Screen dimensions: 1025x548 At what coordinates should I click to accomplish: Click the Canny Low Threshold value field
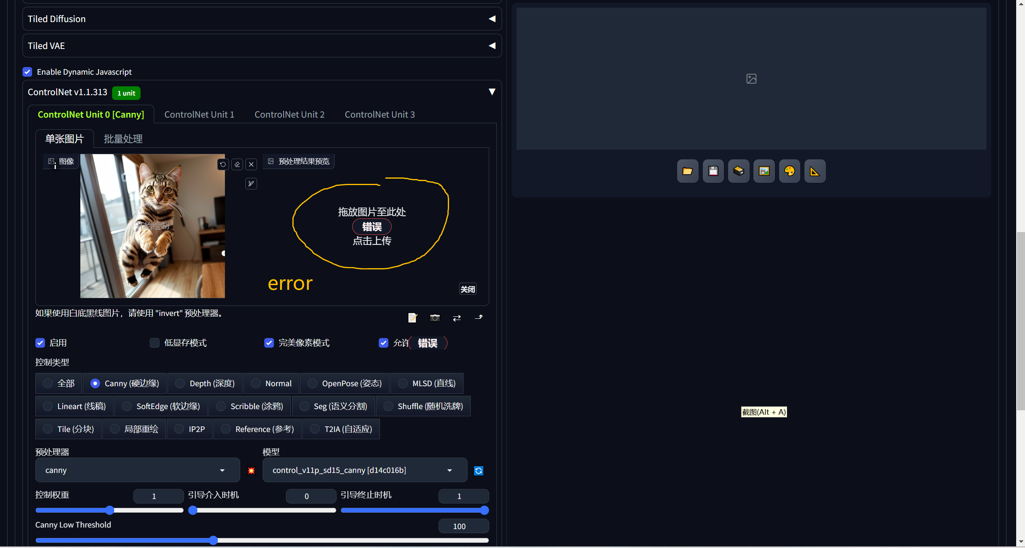click(x=463, y=526)
